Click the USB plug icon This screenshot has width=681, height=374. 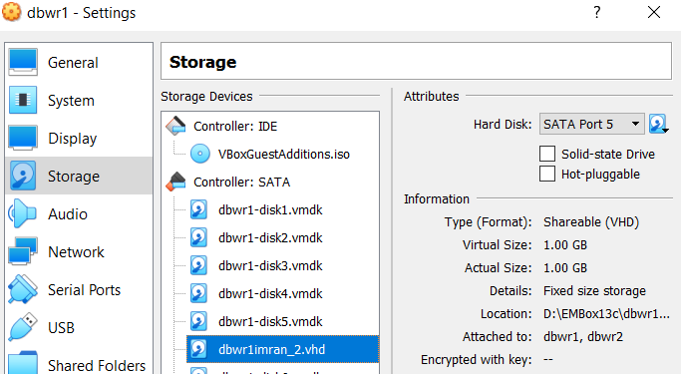(x=23, y=327)
